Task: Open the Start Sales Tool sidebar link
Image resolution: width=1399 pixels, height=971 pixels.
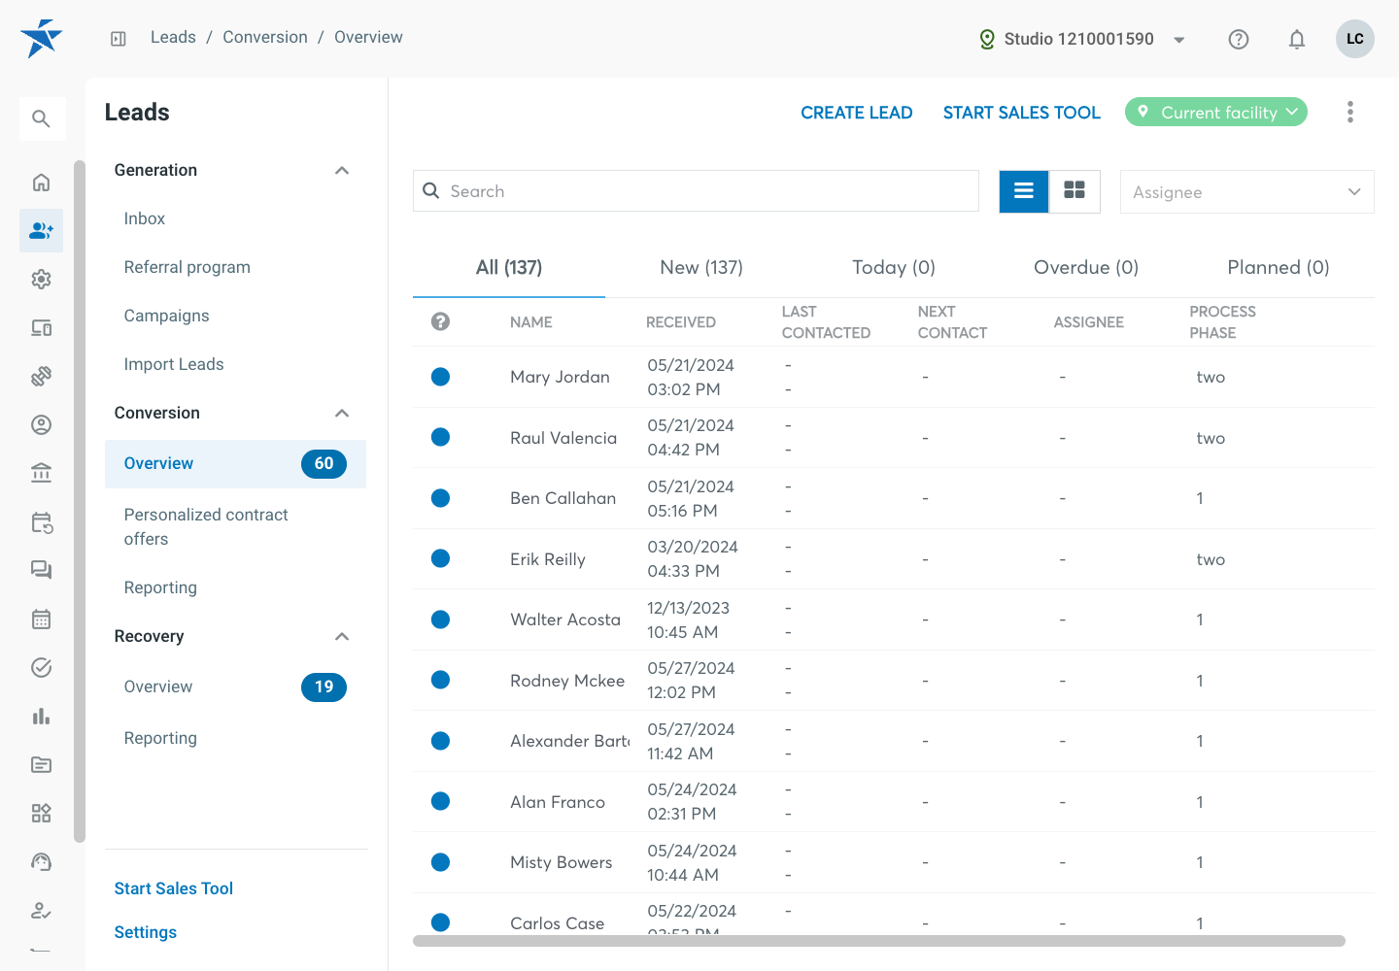Action: coord(174,888)
